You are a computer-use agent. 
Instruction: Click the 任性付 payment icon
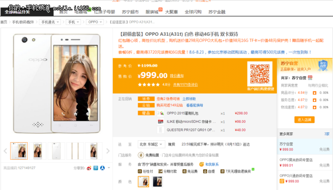pos(140,171)
